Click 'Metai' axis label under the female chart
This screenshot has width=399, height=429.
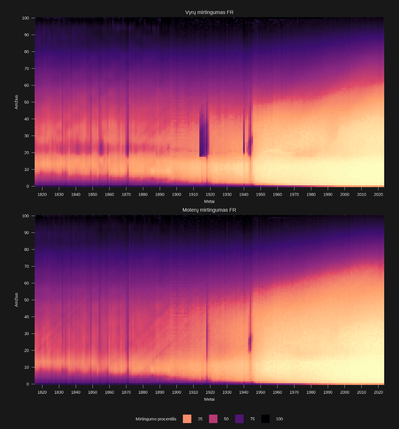point(209,399)
